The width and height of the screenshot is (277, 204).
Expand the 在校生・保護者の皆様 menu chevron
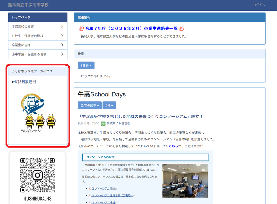62,36
